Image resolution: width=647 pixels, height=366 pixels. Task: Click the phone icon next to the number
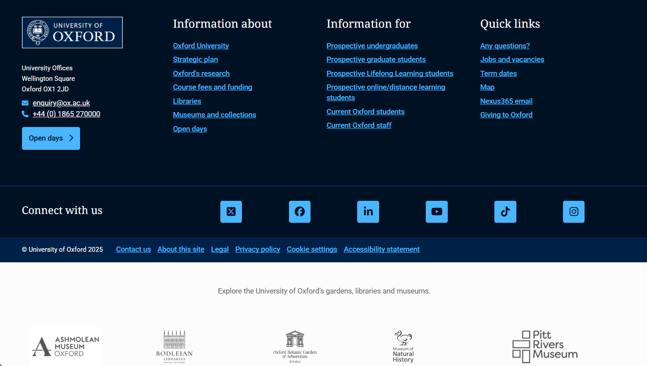[x=25, y=113]
